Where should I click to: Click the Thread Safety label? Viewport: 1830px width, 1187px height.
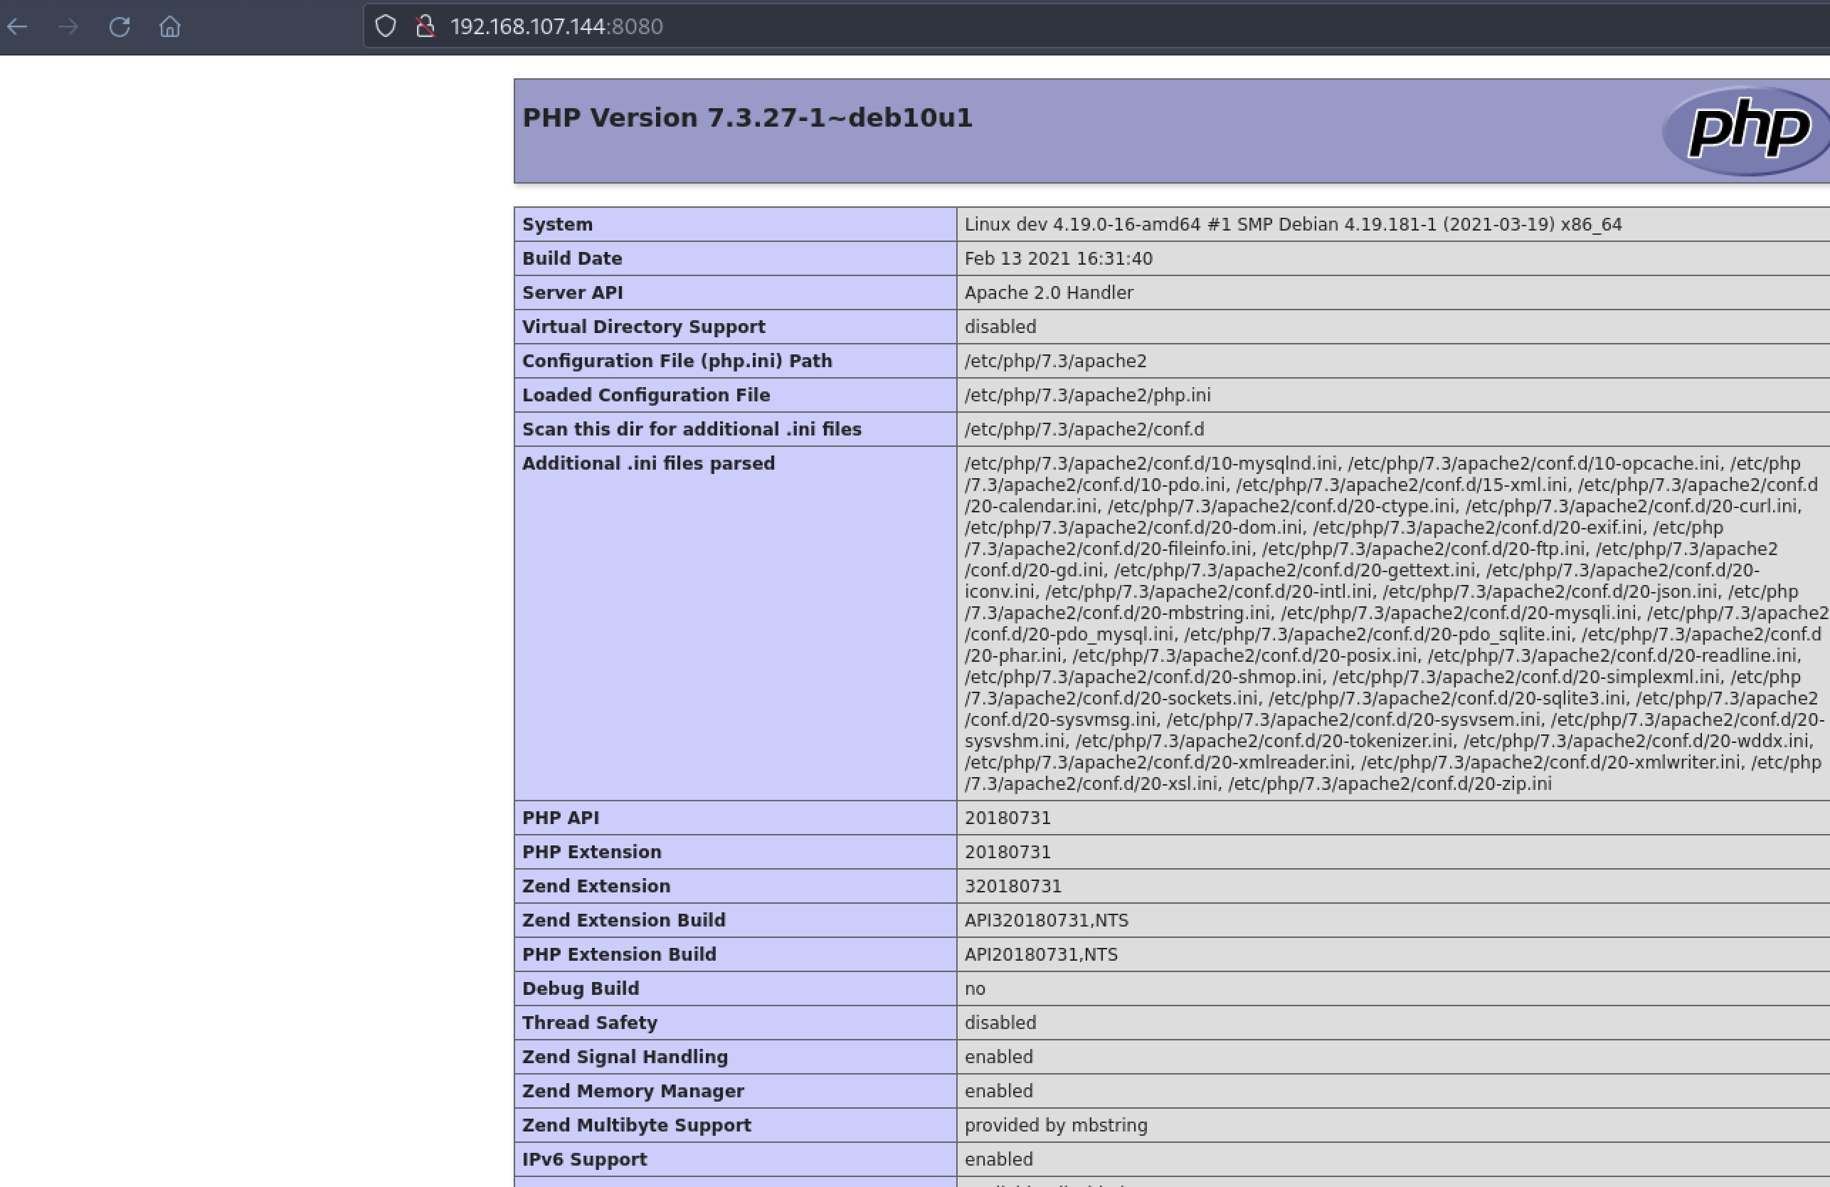(x=590, y=1023)
